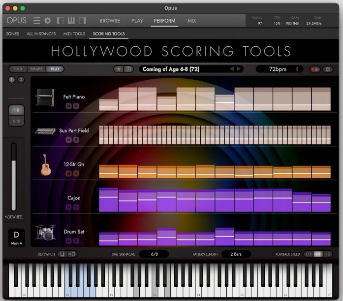Image resolution: width=343 pixels, height=301 pixels.
Task: Switch to the PERFORM tab
Action: 164,21
